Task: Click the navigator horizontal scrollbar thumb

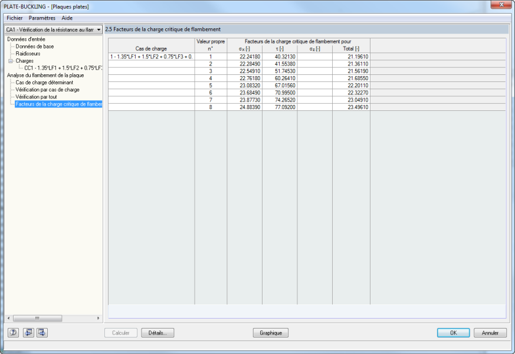Action: click(37, 318)
